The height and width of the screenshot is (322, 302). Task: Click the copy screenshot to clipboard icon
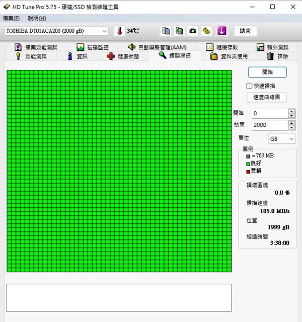tap(179, 31)
